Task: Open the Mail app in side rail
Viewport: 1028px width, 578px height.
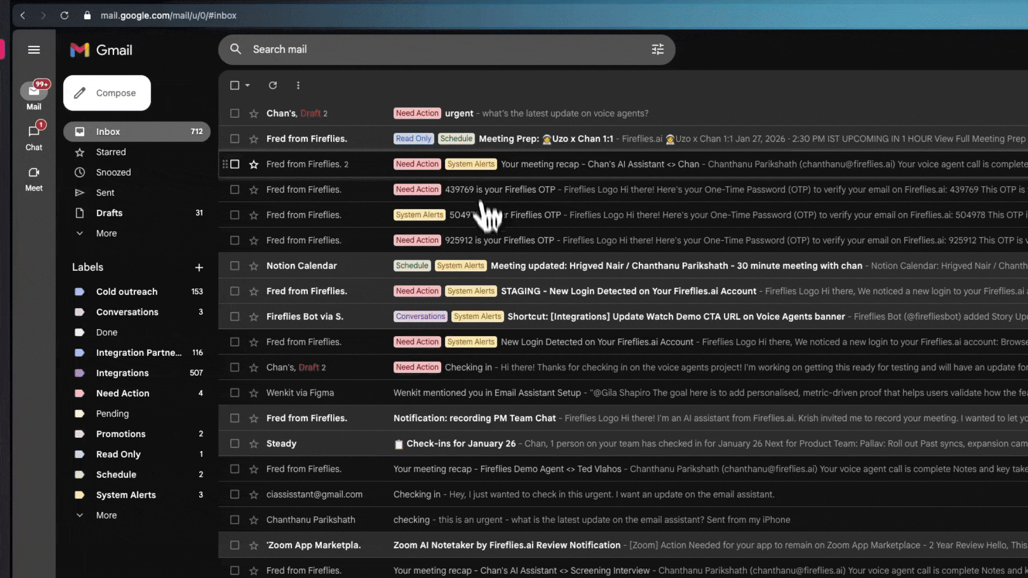Action: coord(34,96)
